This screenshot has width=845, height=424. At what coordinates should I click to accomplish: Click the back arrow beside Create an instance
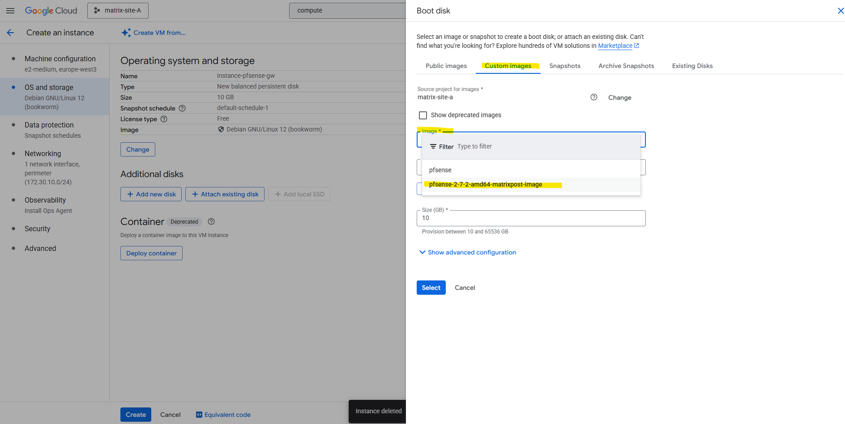coord(10,33)
